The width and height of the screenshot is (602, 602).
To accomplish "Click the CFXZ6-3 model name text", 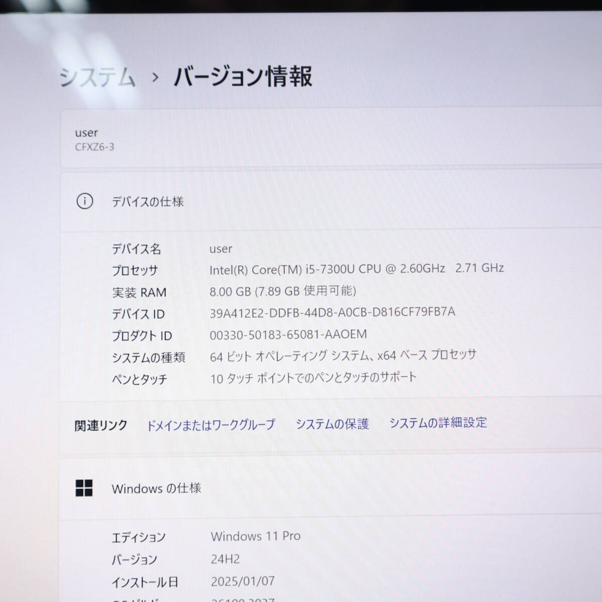I will [94, 147].
